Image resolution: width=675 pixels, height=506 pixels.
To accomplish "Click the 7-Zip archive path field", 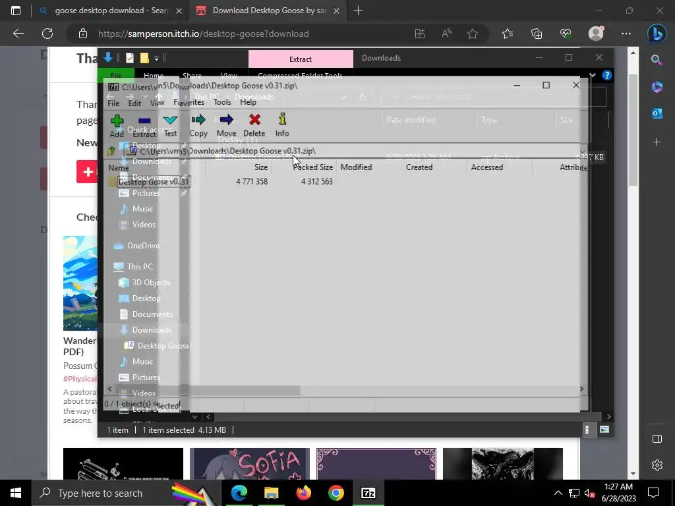I will pos(353,151).
